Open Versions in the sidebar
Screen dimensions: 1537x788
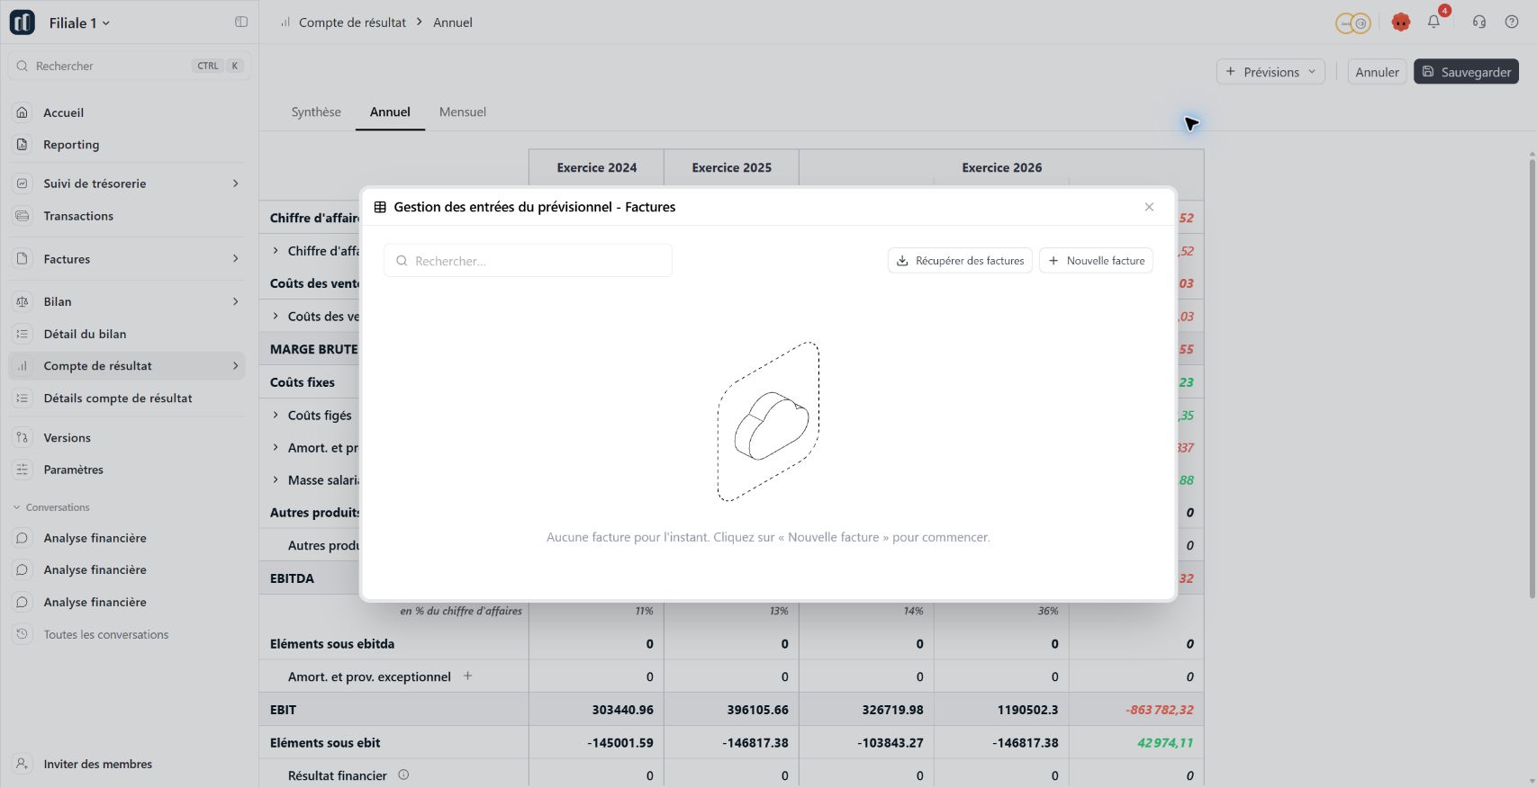pos(127,438)
